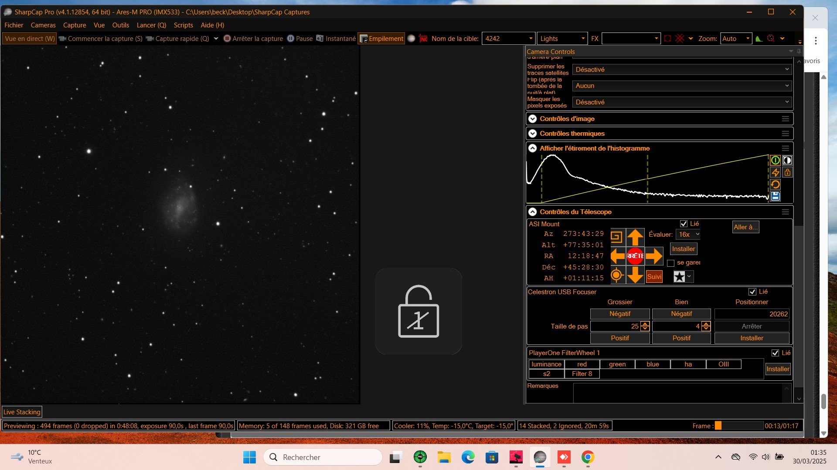Open the Aide (H) menu
The width and height of the screenshot is (837, 470).
click(212, 25)
